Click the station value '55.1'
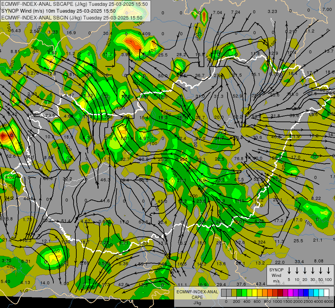Viewport: 335px width, 308px height. tap(143, 264)
